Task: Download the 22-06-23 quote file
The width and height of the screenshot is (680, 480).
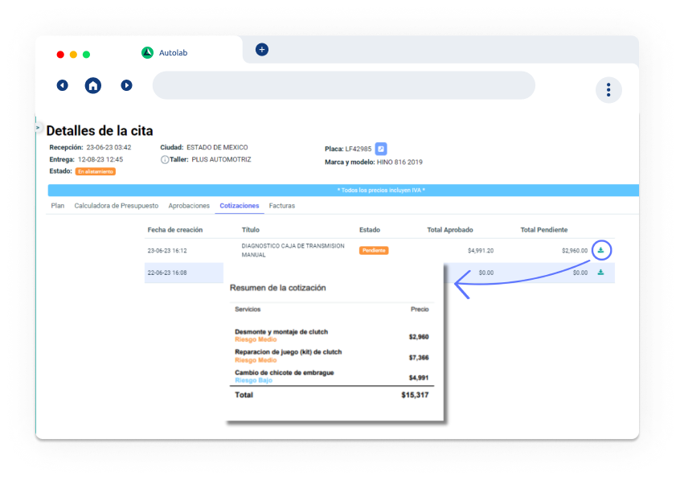Action: point(602,273)
